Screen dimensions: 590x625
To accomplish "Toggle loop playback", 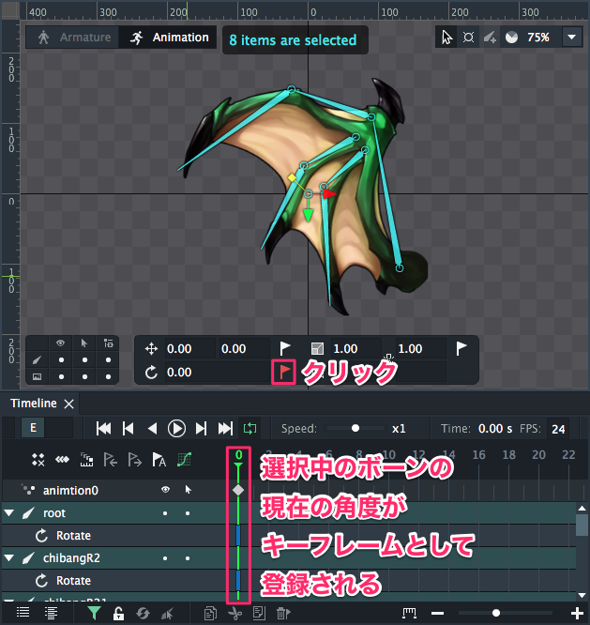I will click(250, 429).
